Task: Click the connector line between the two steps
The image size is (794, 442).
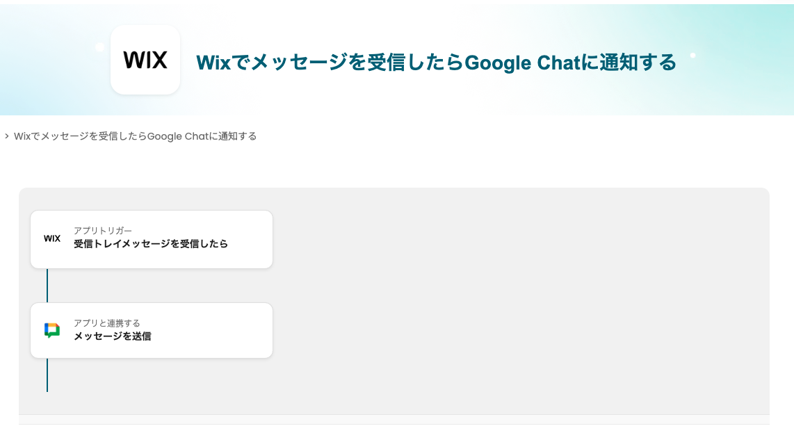Action: pyautogui.click(x=47, y=286)
